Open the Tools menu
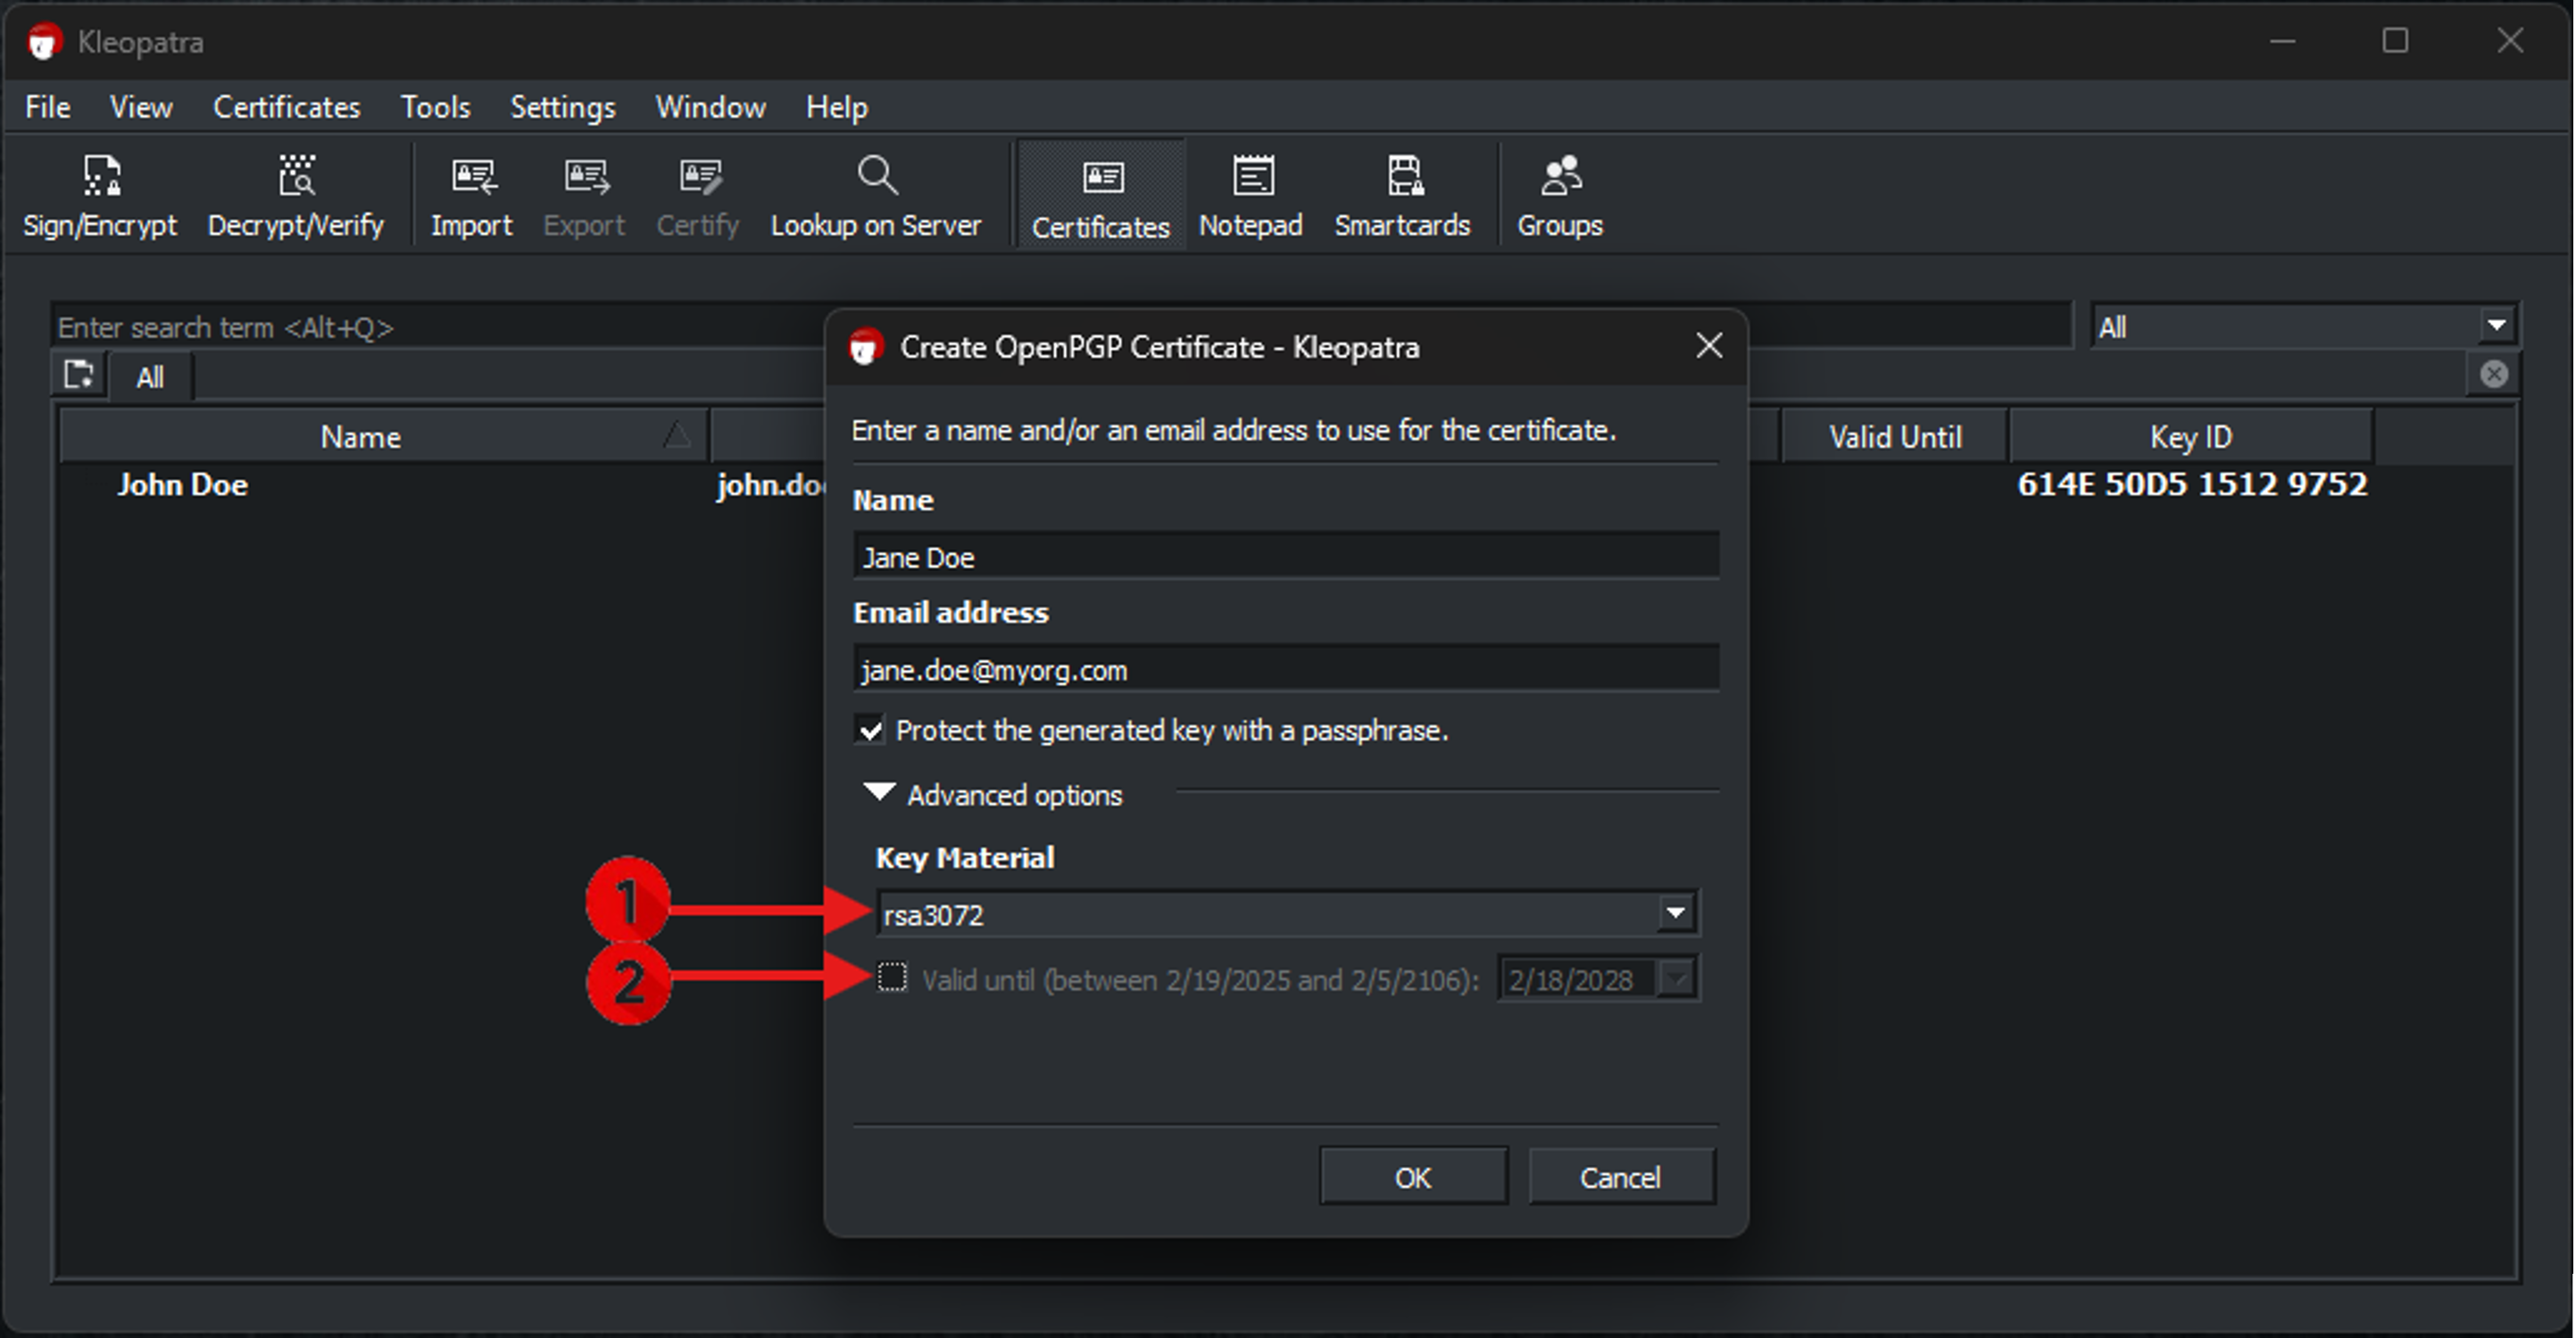 tap(435, 107)
